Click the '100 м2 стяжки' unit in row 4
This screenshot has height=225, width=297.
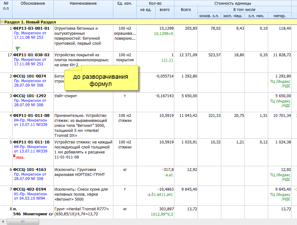tap(125, 118)
